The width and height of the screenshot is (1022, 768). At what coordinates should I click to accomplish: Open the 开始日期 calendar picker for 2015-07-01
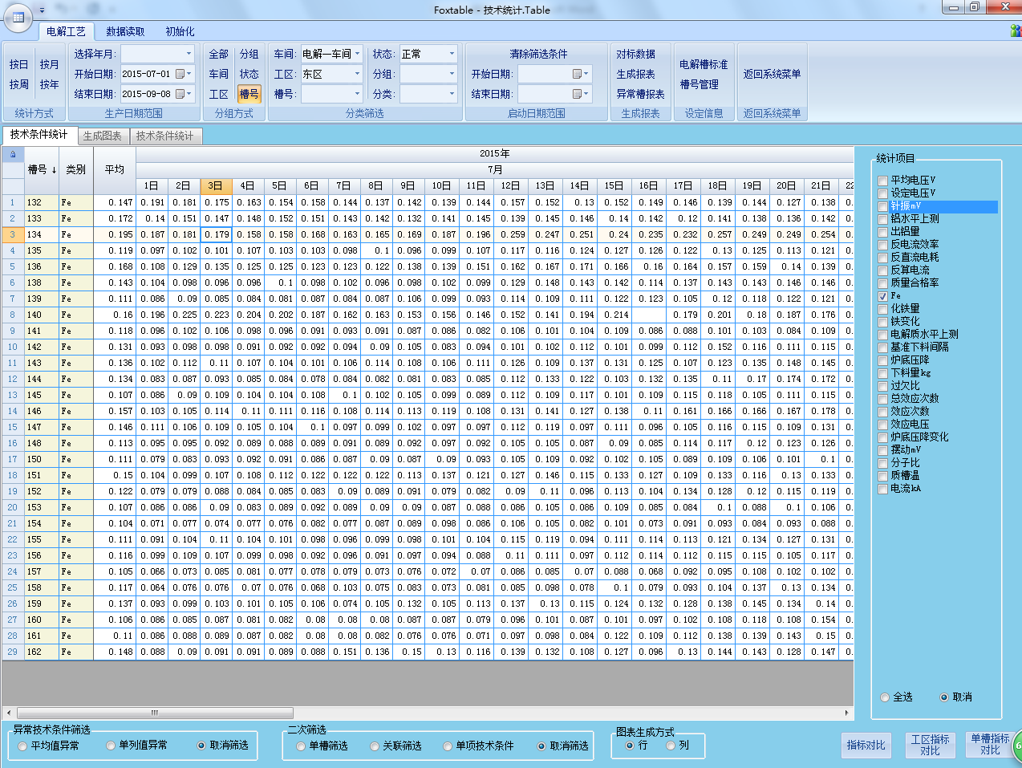tap(184, 74)
